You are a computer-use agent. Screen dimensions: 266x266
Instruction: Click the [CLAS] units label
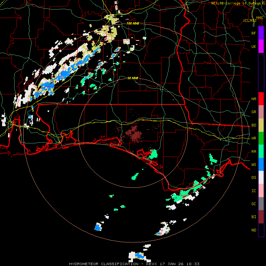[250, 20]
